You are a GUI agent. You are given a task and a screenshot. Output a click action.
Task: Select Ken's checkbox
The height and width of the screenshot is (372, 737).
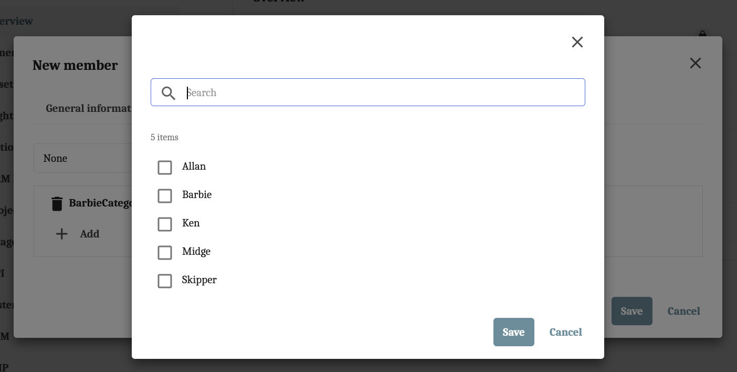[x=165, y=224]
